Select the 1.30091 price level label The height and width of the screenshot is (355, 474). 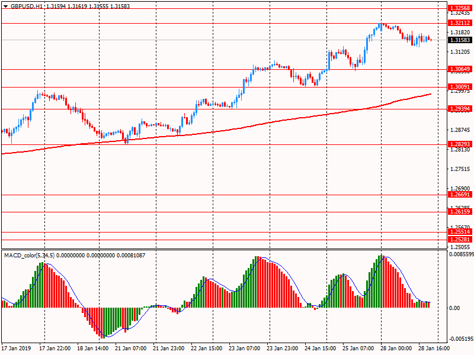pos(460,87)
